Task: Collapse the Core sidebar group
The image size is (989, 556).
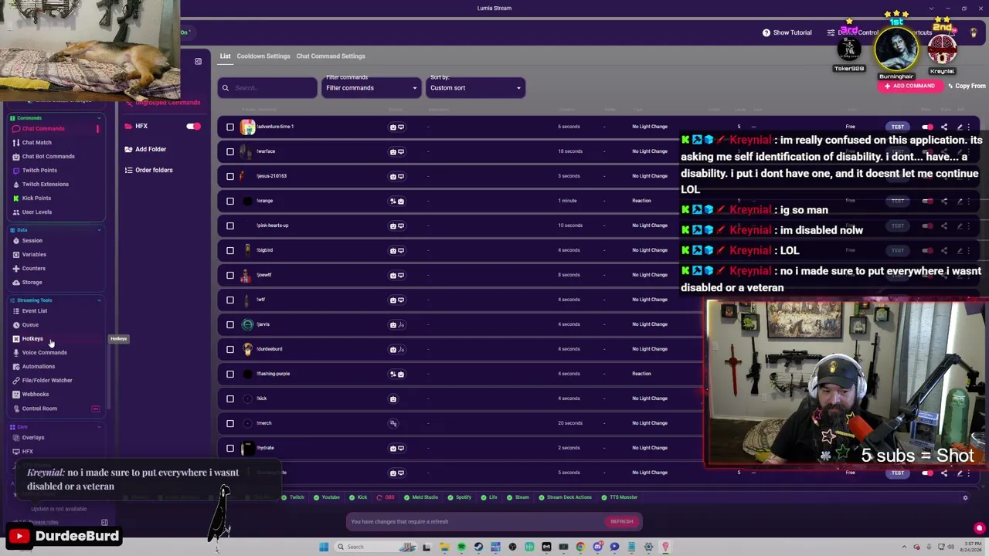Action: 99,427
